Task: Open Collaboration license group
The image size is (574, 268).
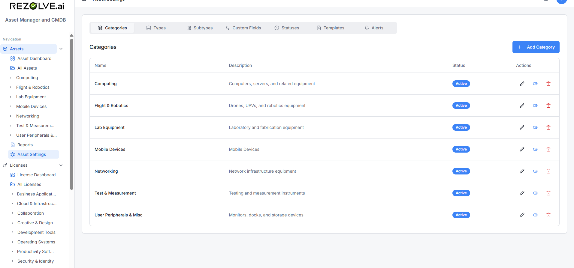Action: (31, 213)
